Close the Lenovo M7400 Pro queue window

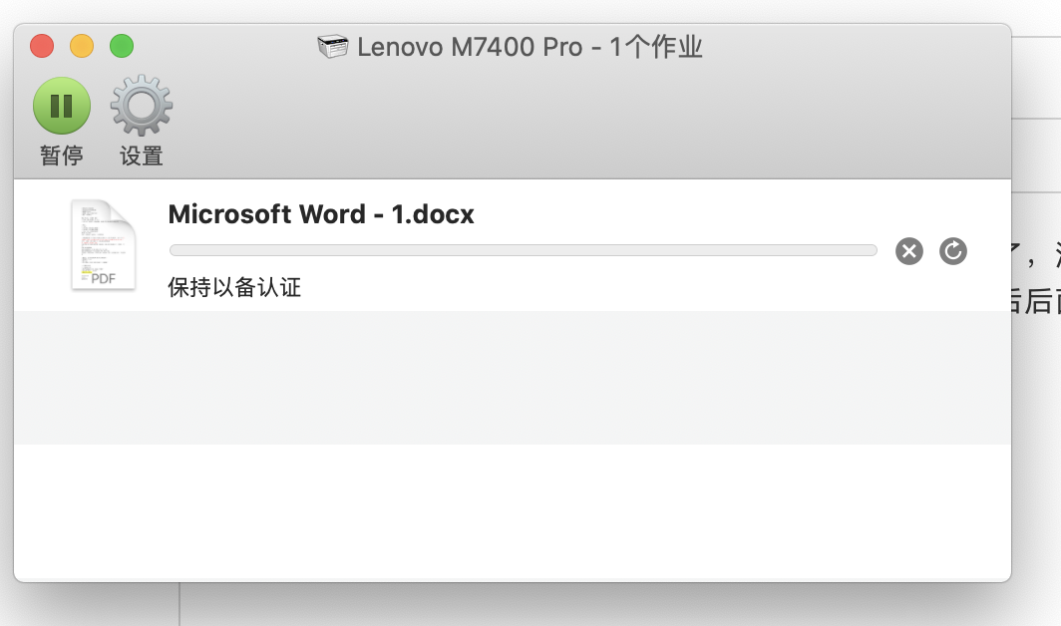point(42,46)
